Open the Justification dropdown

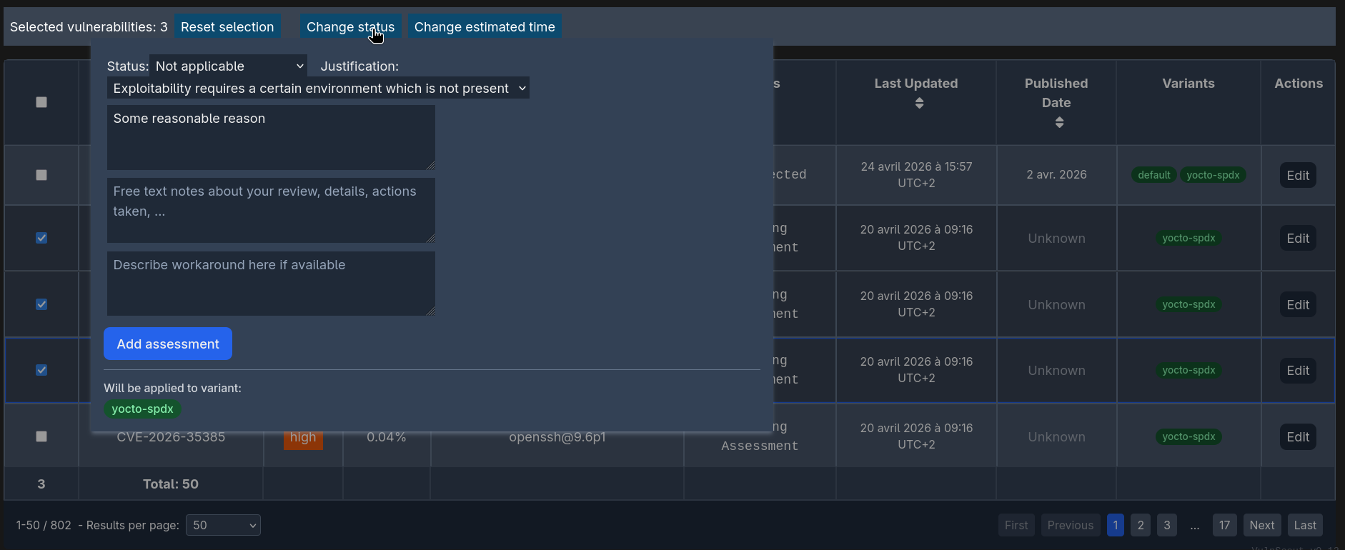[318, 88]
